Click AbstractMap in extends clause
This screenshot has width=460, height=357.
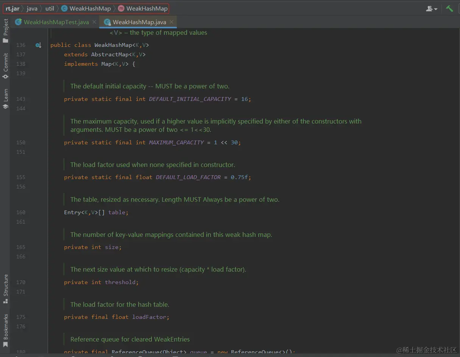point(109,54)
